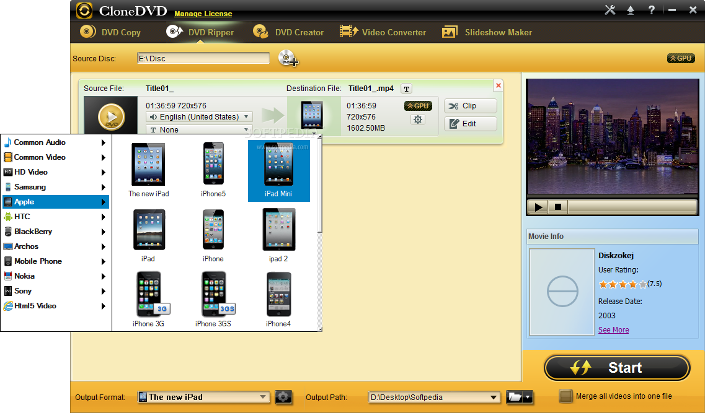The image size is (705, 413).
Task: Open the See More link
Action: pos(613,330)
